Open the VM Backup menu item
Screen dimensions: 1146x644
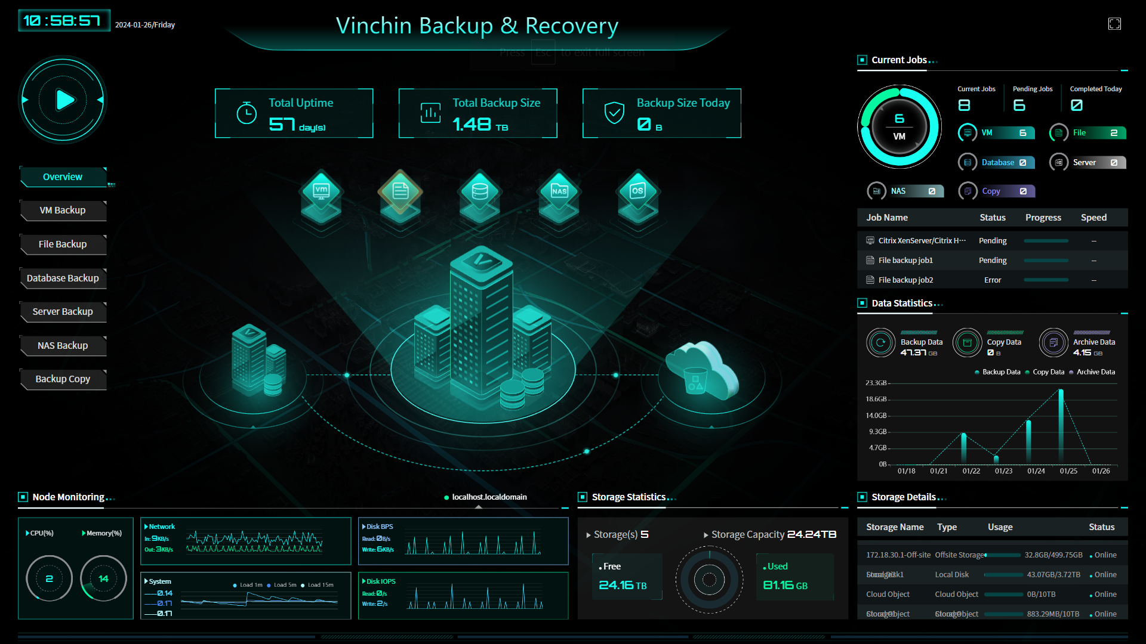(63, 210)
